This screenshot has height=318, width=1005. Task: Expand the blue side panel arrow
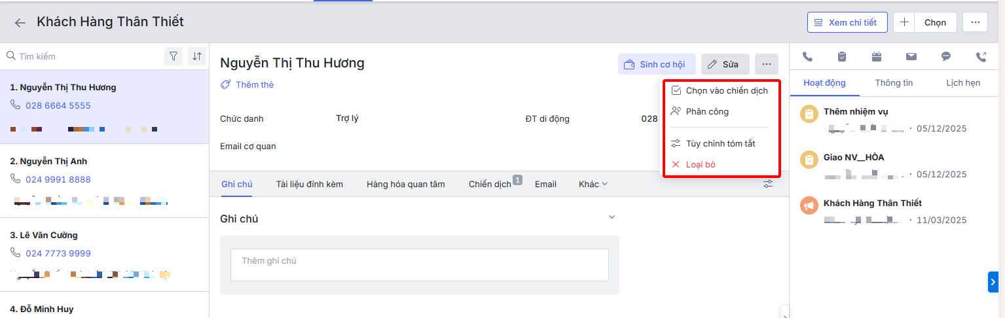[993, 283]
